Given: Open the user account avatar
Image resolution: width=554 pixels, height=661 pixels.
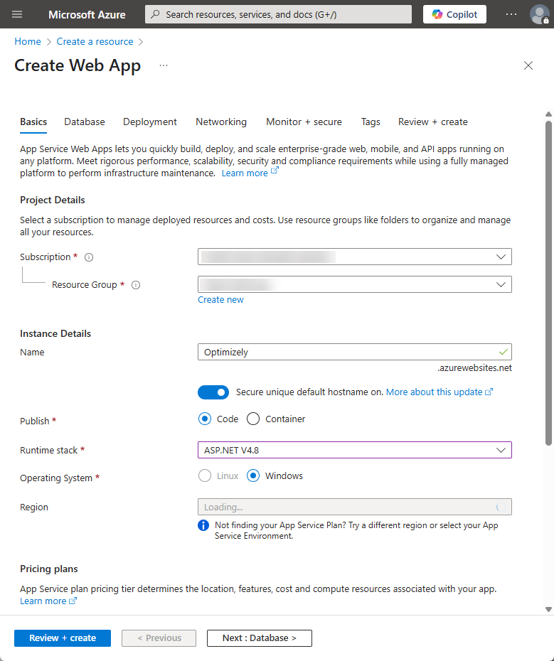Looking at the screenshot, I should click(539, 14).
